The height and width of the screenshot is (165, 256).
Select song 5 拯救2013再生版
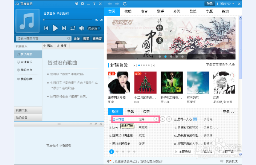coord(123,136)
